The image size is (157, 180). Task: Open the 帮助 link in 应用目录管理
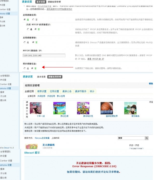pyautogui.click(x=151, y=83)
